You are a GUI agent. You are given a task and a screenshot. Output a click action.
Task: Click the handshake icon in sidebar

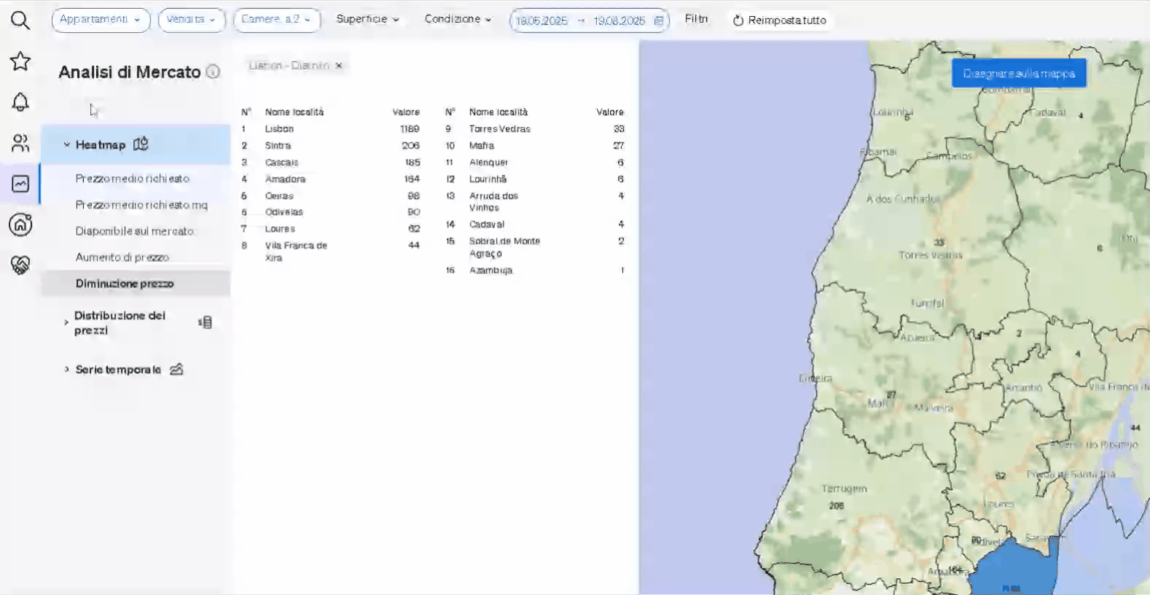coord(20,265)
